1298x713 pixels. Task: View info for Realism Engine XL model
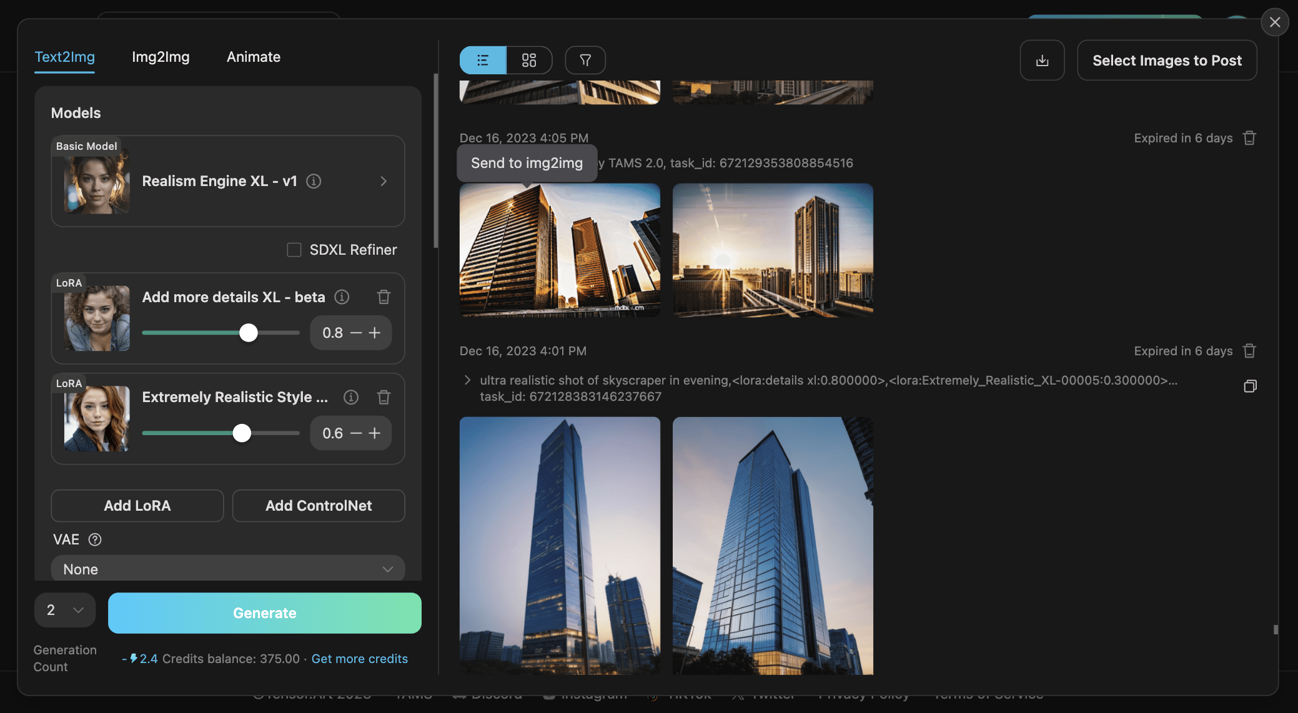(314, 181)
